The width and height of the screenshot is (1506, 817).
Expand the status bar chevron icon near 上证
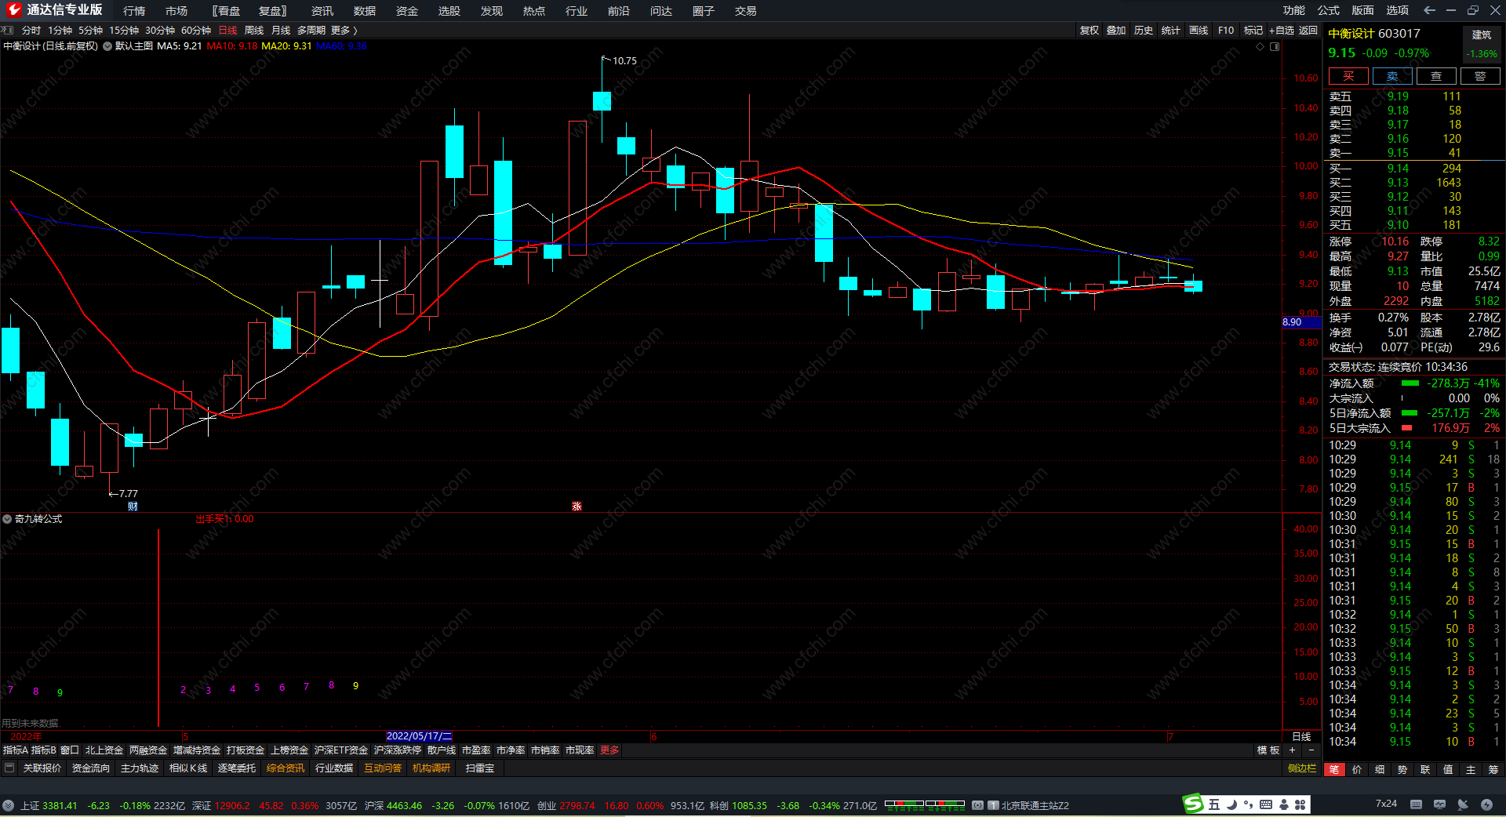8,805
